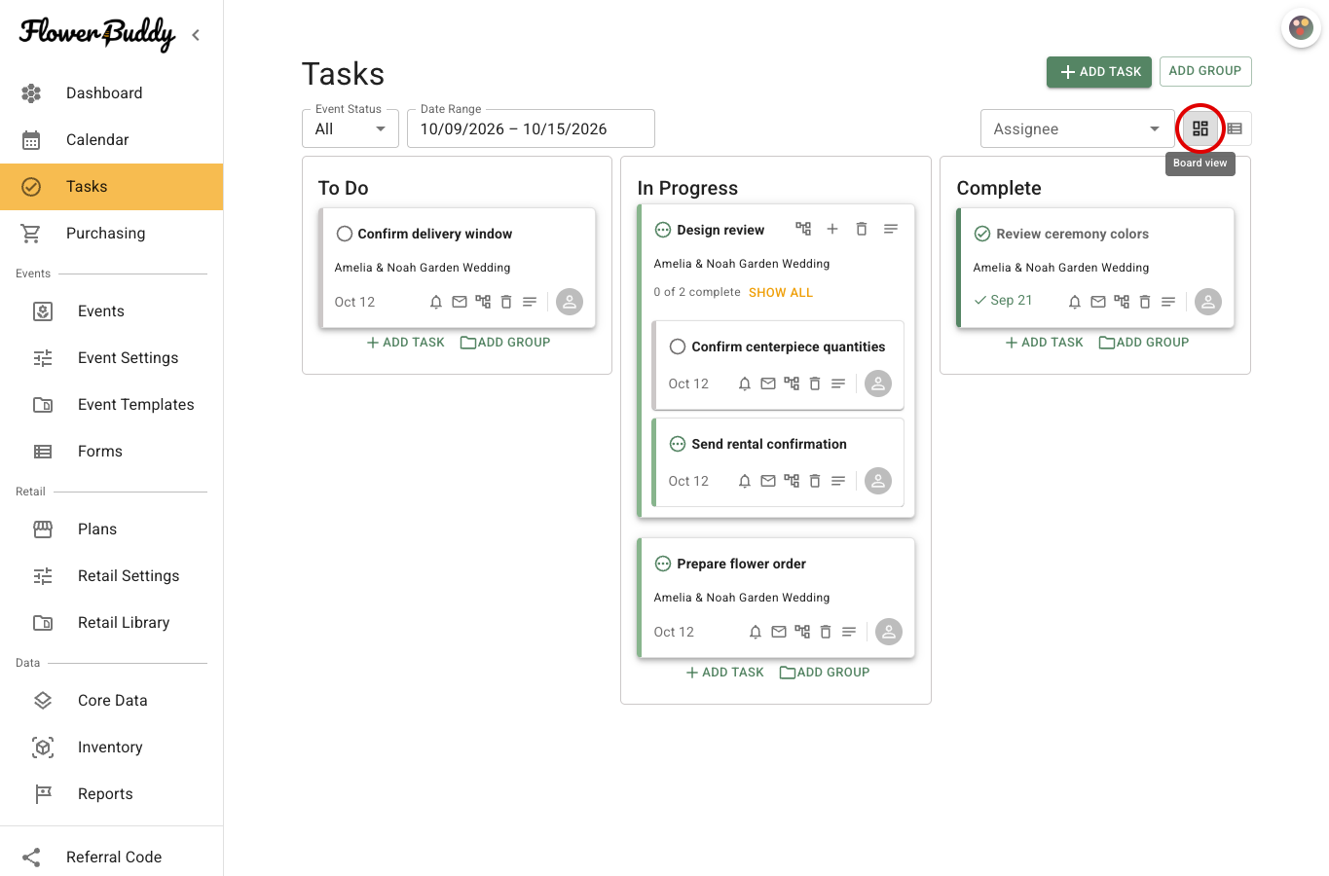Screen dimensions: 1329x876
Task: Switch to list view icon
Action: tap(1235, 128)
